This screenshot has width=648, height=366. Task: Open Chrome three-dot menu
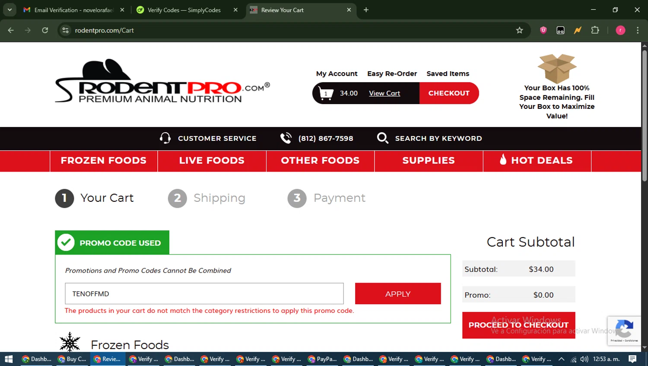(x=638, y=30)
